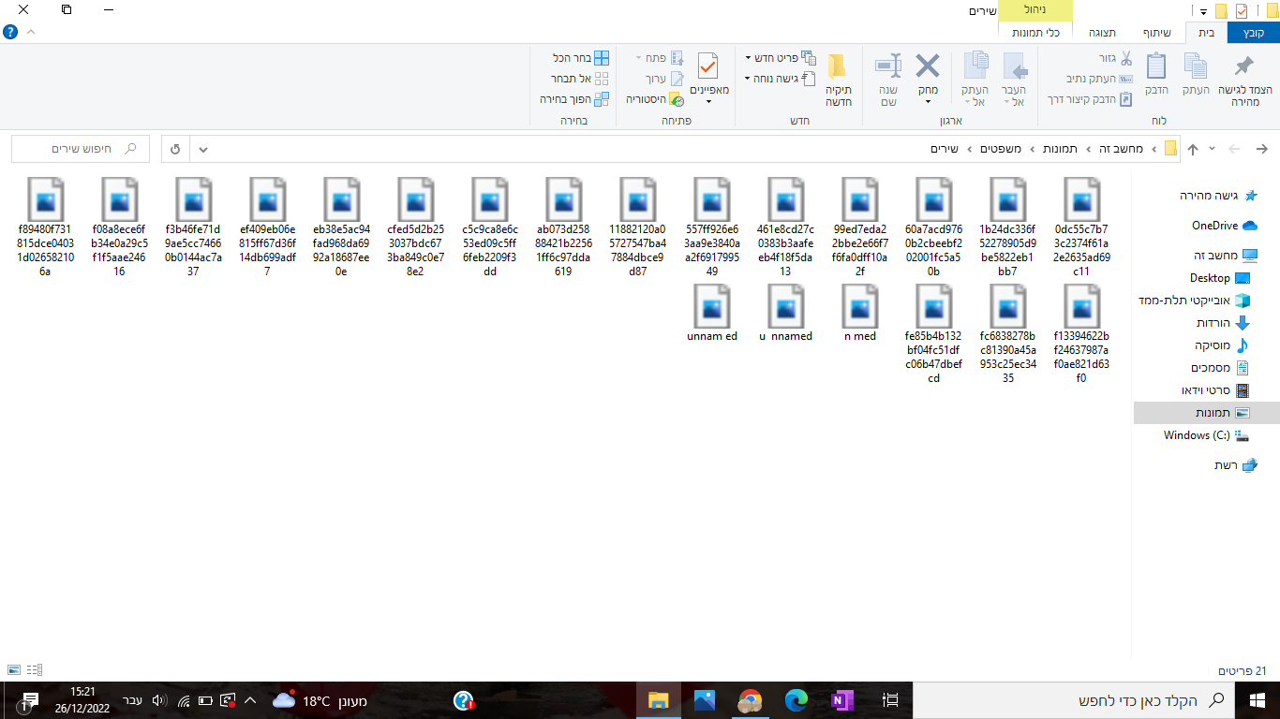Click the Pin to Quick Access (הצמד לגישה מהירה) icon
Viewport: 1280px width, 719px height.
click(x=1243, y=67)
